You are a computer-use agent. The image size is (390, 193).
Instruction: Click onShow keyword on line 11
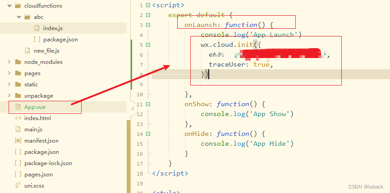pos(197,104)
